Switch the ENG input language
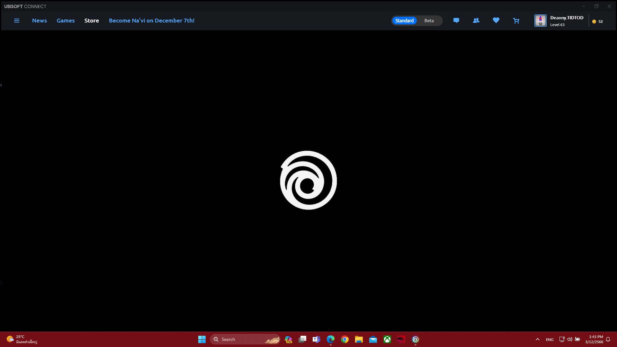The image size is (617, 347). tap(550, 340)
